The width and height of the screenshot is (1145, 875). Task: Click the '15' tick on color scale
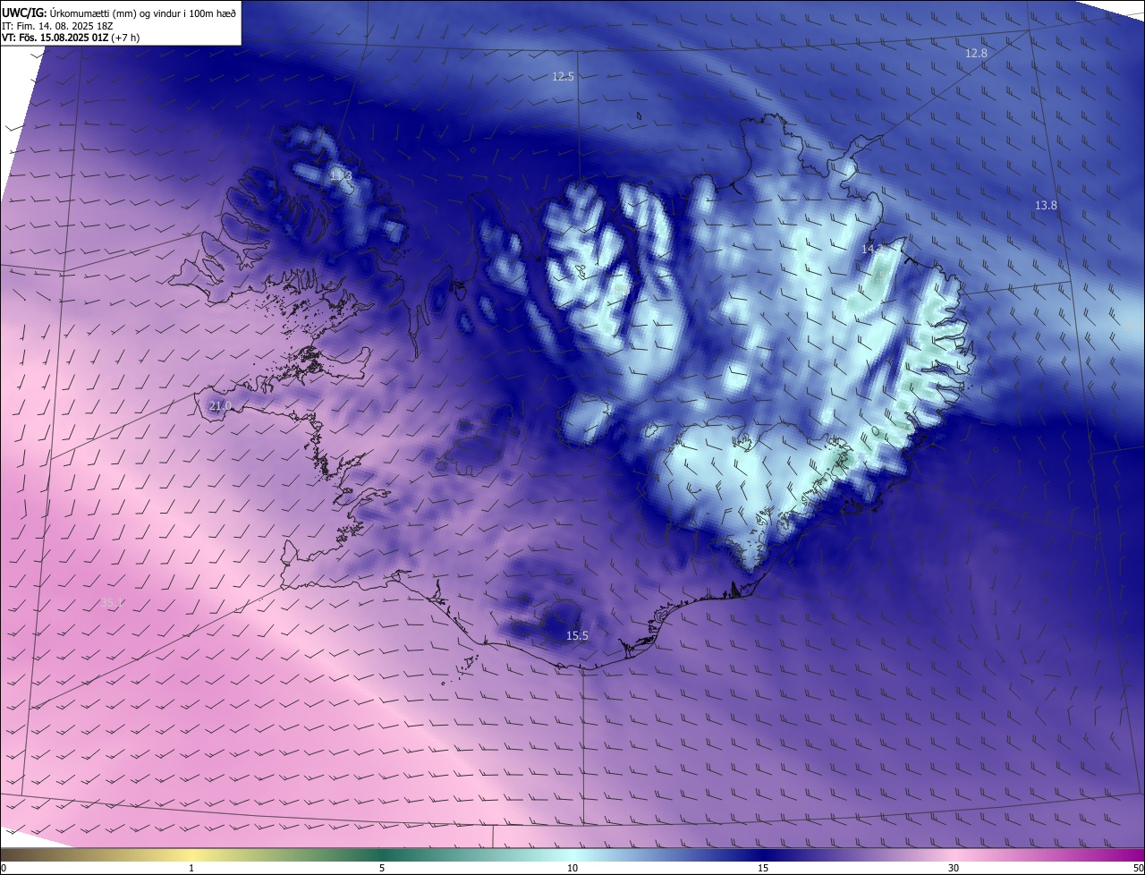coord(763,868)
